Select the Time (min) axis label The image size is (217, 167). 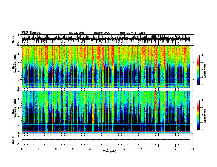click(x=110, y=151)
